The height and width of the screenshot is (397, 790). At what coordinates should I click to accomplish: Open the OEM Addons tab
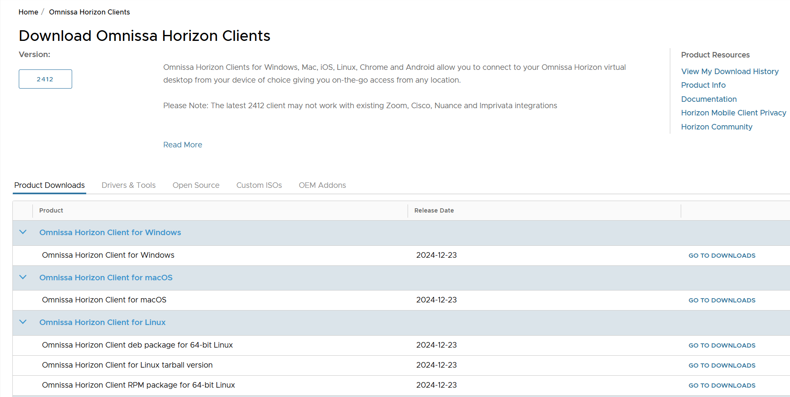coord(322,185)
